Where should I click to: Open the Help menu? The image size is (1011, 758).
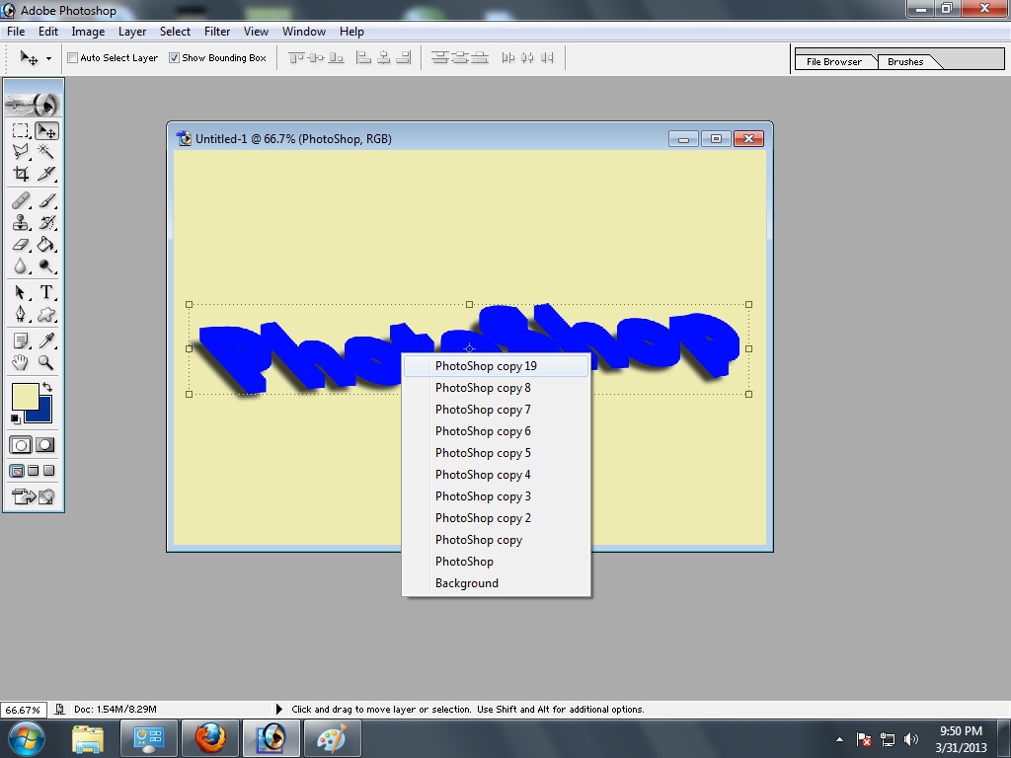click(351, 32)
